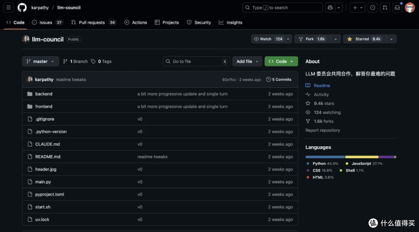
Task: Switch to the Code tab
Action: (16, 23)
